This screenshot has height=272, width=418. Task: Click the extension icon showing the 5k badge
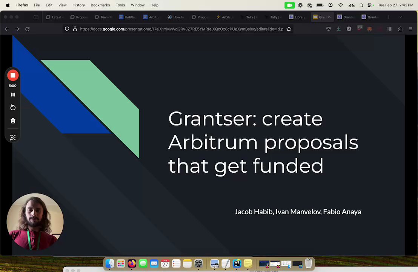tap(360, 28)
